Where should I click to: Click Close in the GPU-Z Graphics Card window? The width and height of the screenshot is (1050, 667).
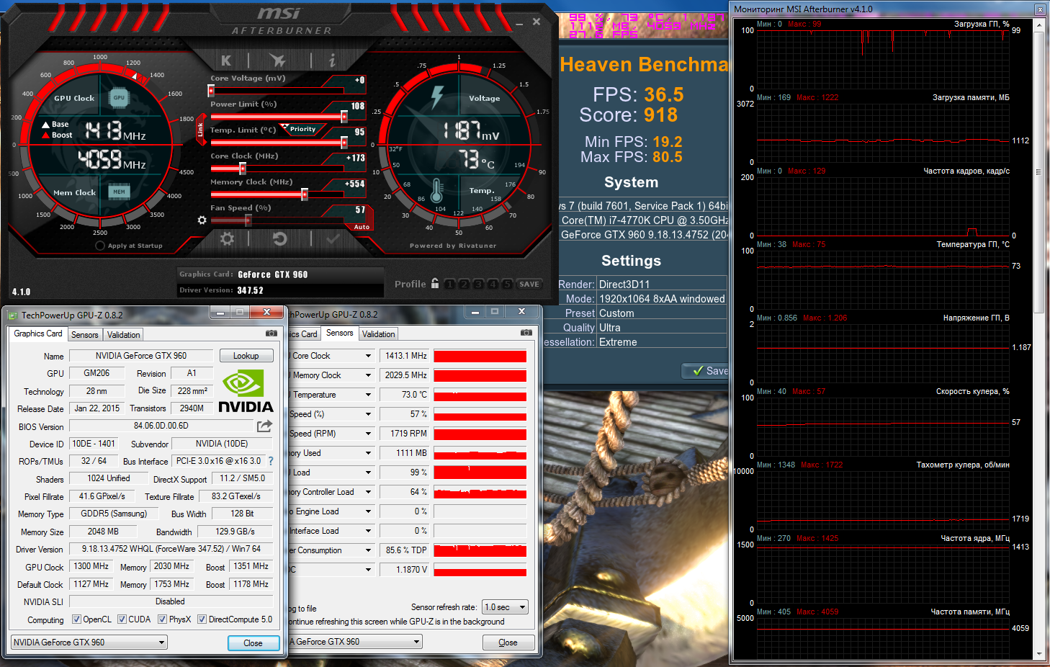253,643
